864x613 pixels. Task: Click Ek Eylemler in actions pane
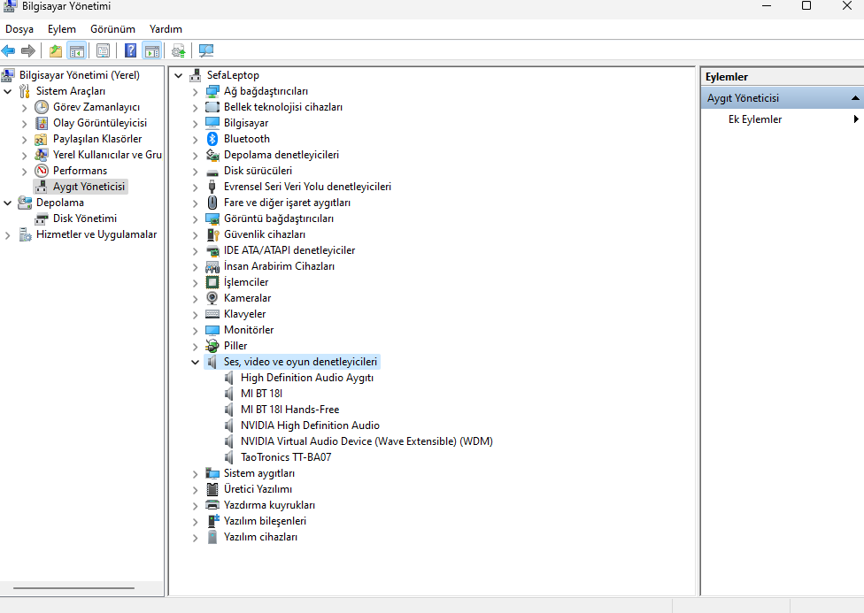point(754,119)
